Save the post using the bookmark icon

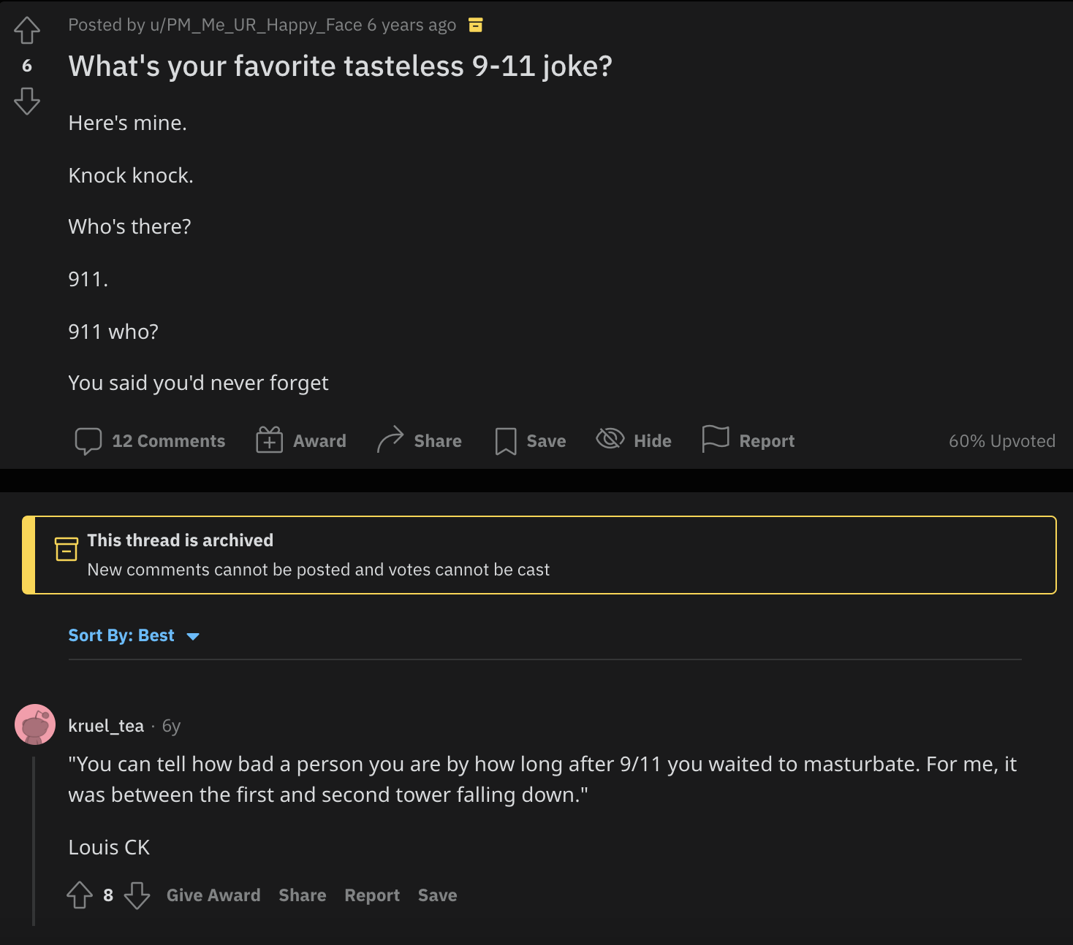(505, 440)
